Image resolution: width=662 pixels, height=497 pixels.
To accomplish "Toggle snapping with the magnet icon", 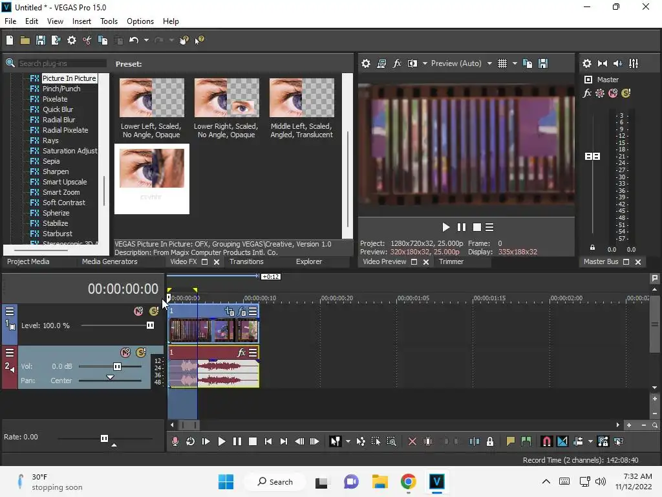I will [x=546, y=441].
